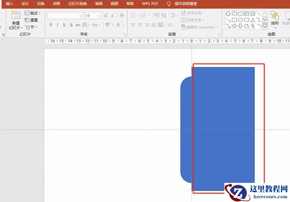Select the double wave shape
290x202 pixels.
tap(240, 14)
